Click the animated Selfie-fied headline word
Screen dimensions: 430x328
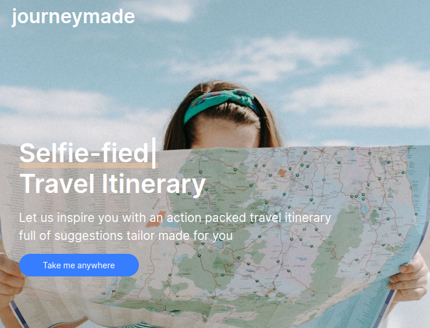pos(84,152)
